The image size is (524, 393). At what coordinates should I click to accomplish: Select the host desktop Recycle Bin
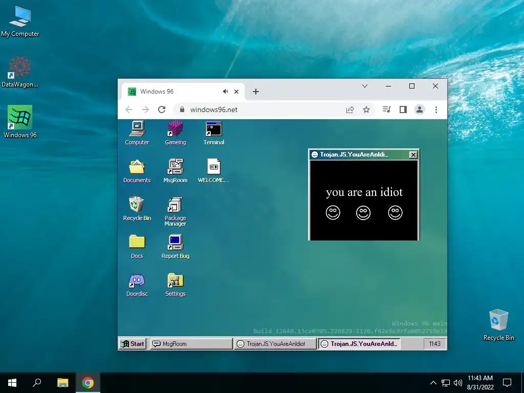498,325
